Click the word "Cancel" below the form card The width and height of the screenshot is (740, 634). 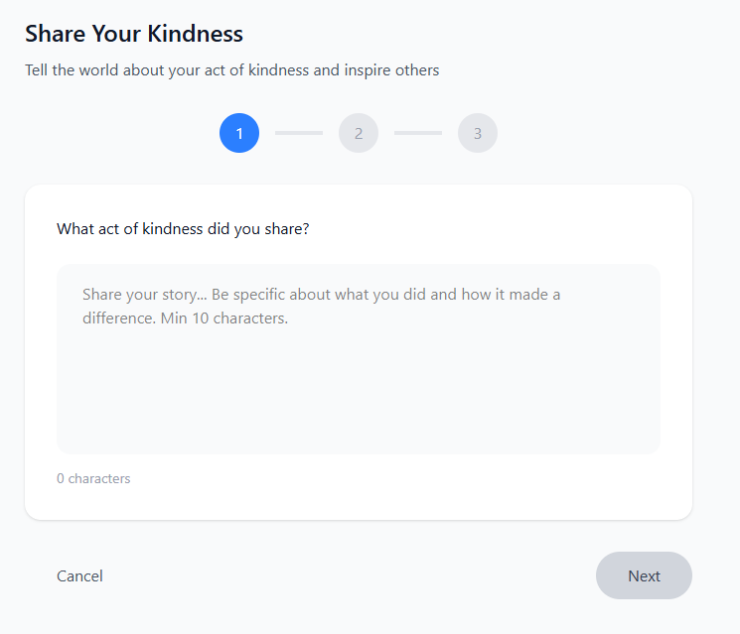point(79,575)
